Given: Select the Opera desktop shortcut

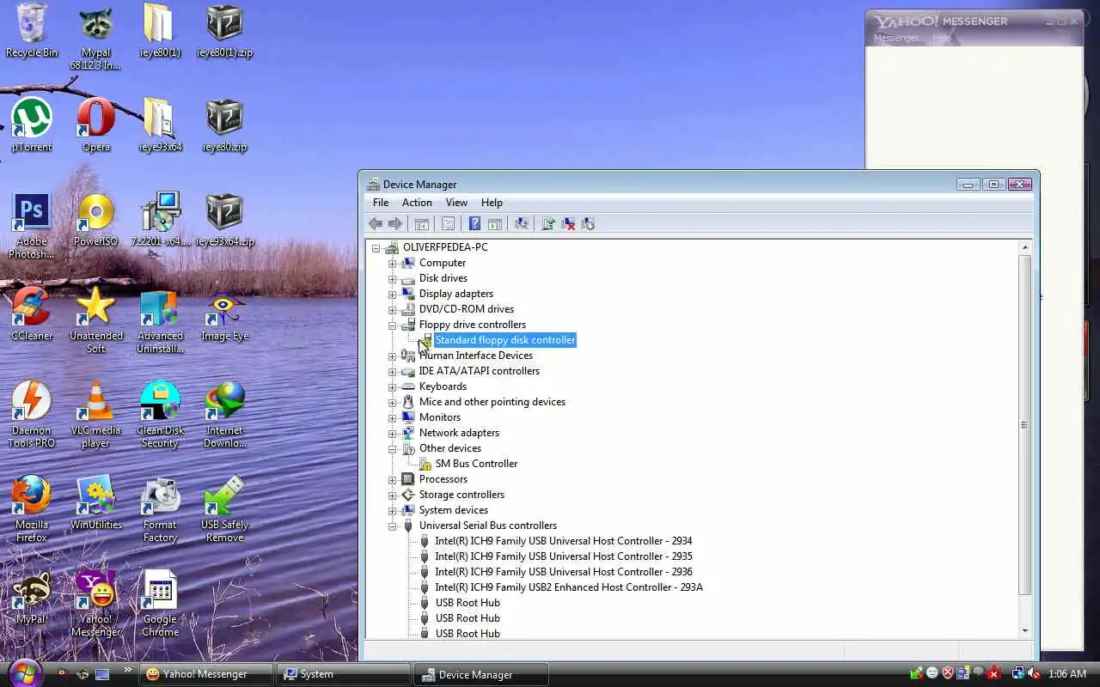Looking at the screenshot, I should click(x=96, y=125).
